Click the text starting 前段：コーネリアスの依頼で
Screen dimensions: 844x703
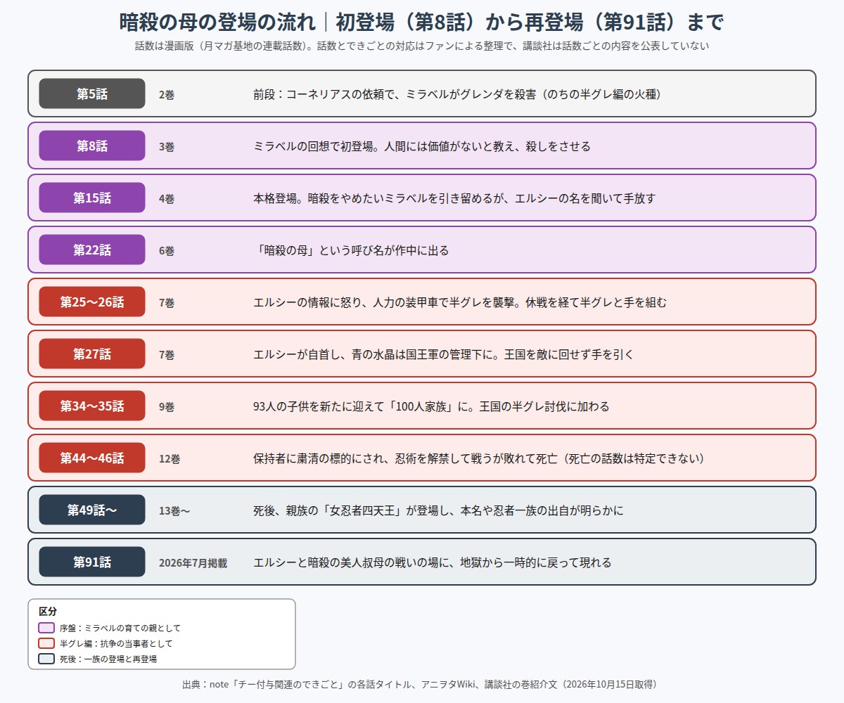click(457, 94)
